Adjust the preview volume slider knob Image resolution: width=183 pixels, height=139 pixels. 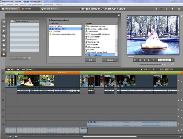pos(162,65)
